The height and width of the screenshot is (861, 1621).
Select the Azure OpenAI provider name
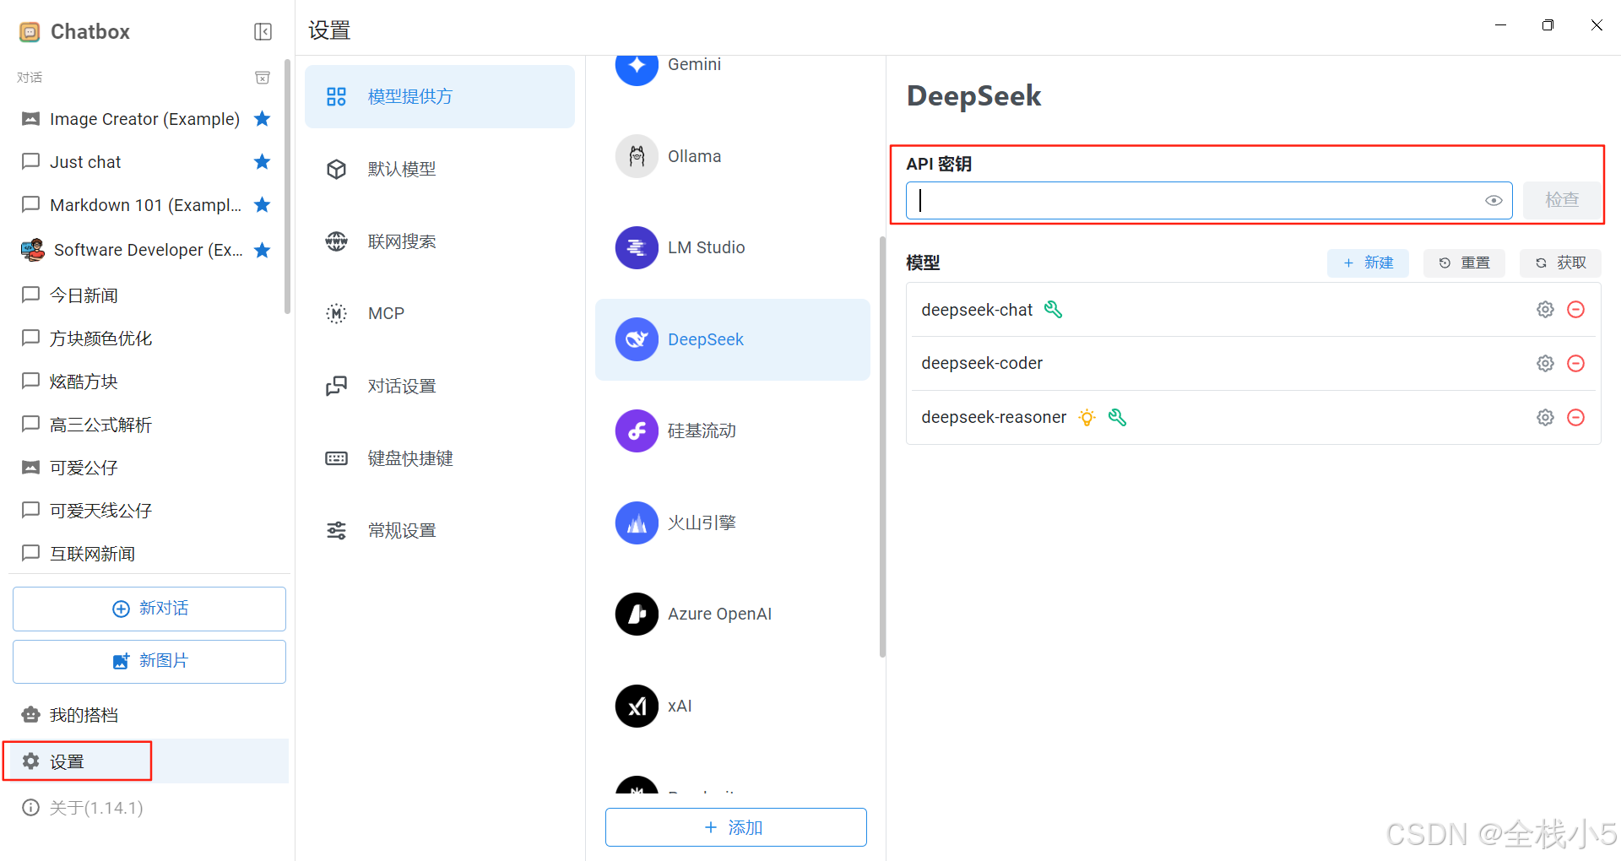(x=719, y=614)
